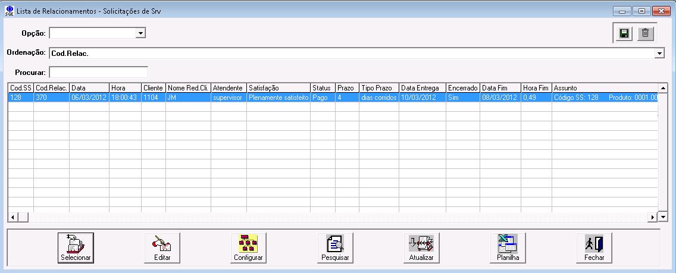Click the Data Entrega column header
This screenshot has width=676, height=273.
click(422, 88)
